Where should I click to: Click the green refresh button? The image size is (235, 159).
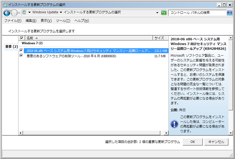point(164,13)
